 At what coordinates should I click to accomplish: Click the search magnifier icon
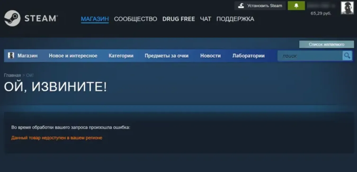[347, 56]
